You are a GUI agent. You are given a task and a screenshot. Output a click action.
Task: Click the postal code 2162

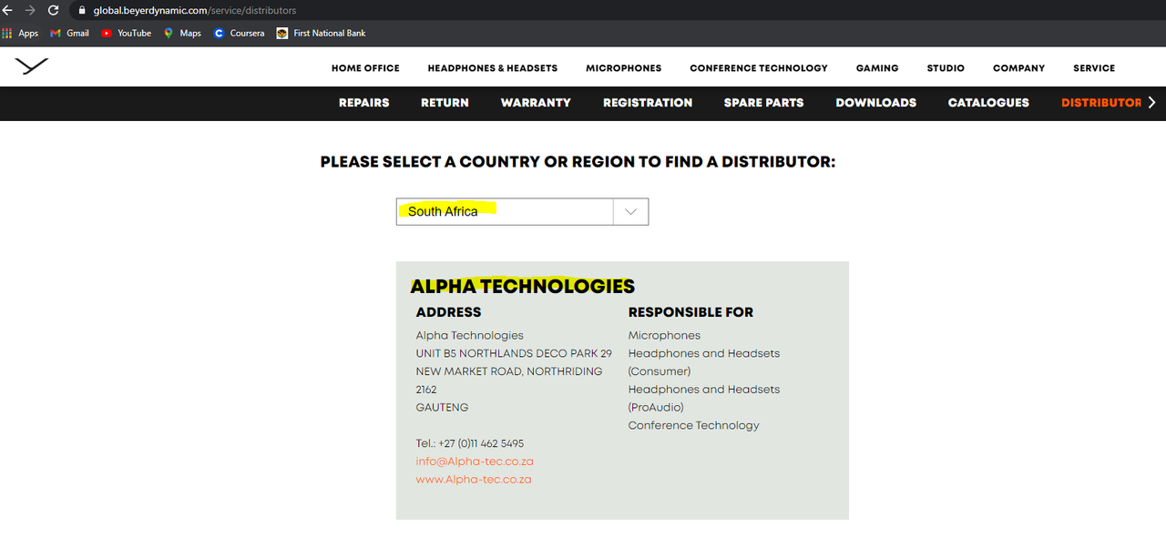pyautogui.click(x=426, y=390)
